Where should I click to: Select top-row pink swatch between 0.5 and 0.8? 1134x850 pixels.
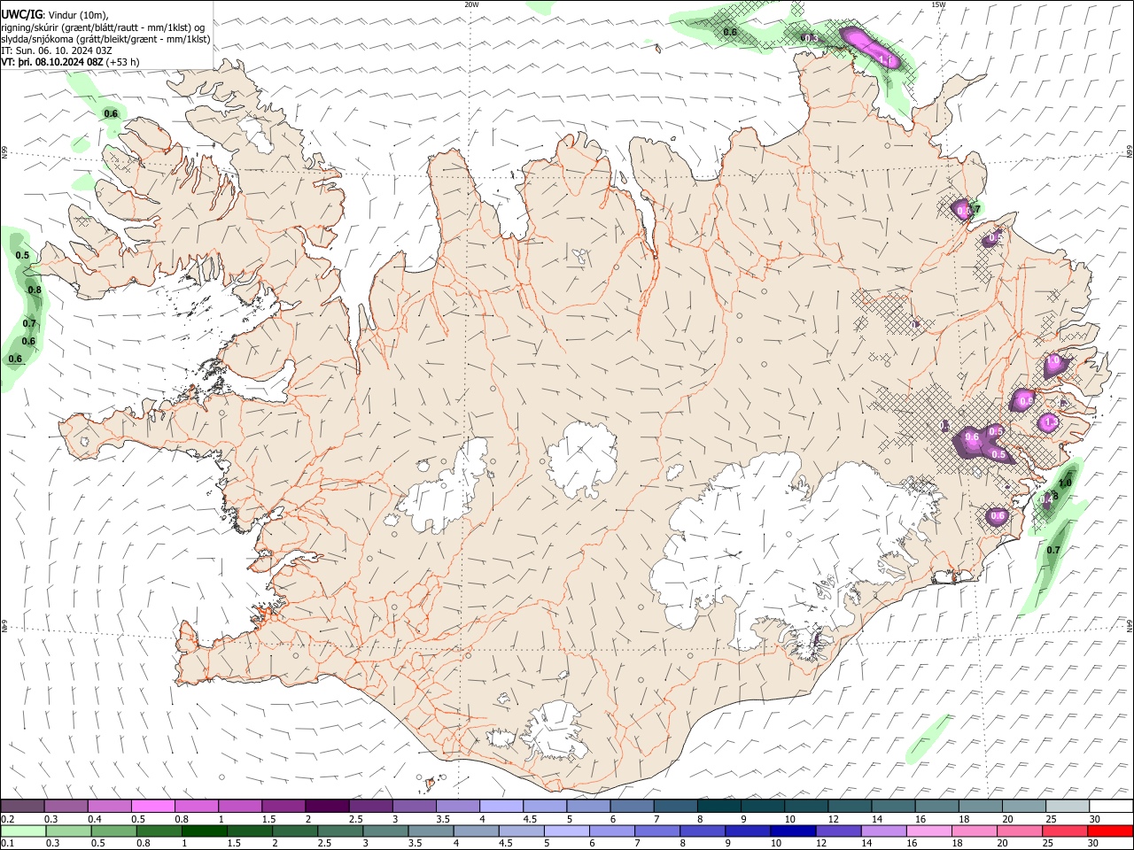(152, 807)
